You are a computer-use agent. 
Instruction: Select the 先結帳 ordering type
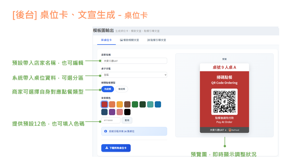(107, 89)
